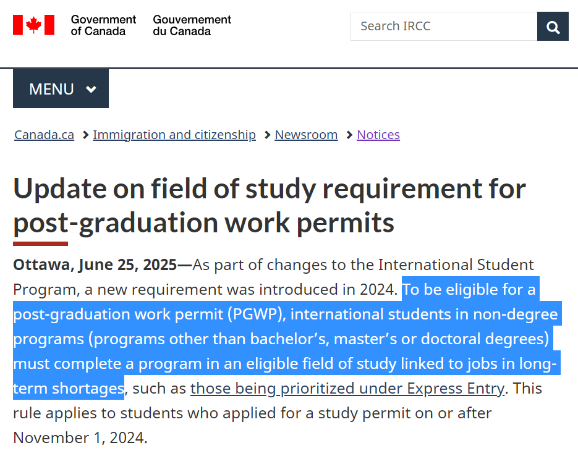Go to Immigration and citizenship breadcrumb
Screen dimensions: 578x456
click(174, 135)
